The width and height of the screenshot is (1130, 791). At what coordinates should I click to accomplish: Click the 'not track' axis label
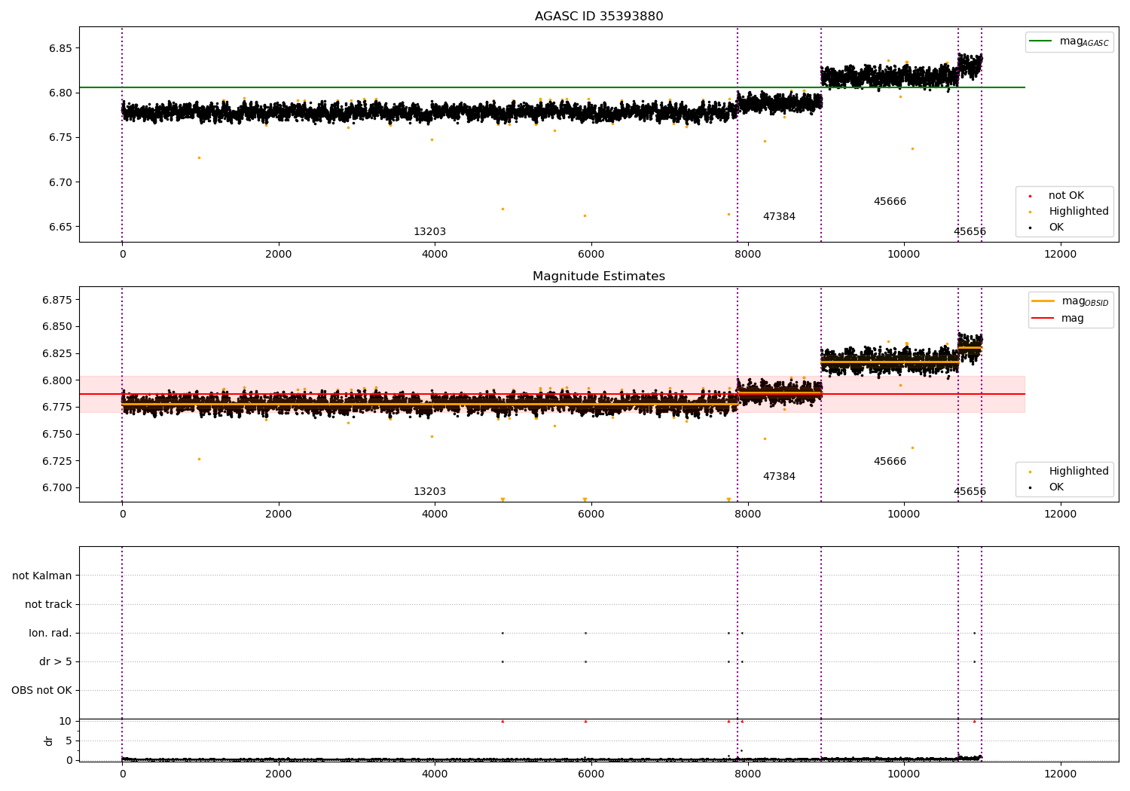[48, 605]
